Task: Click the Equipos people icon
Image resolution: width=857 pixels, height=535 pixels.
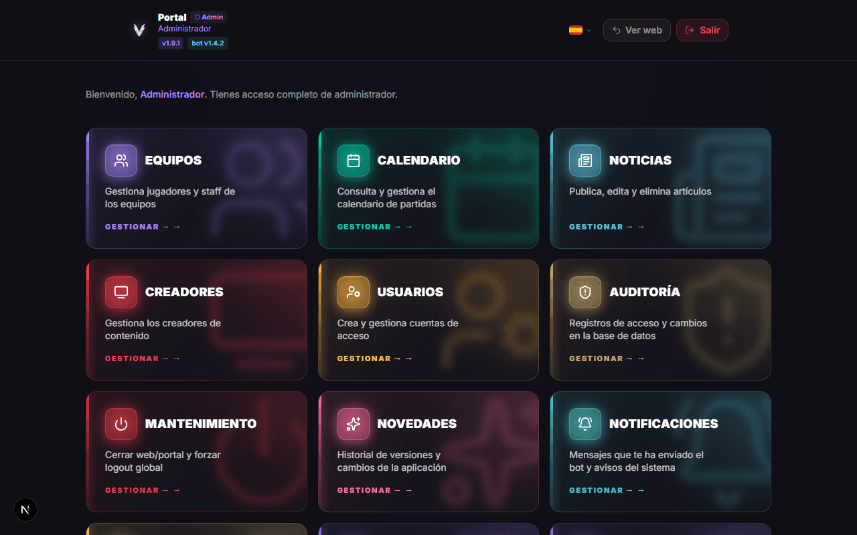Action: (121, 160)
